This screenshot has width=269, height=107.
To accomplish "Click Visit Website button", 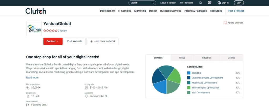I will 74,41.
